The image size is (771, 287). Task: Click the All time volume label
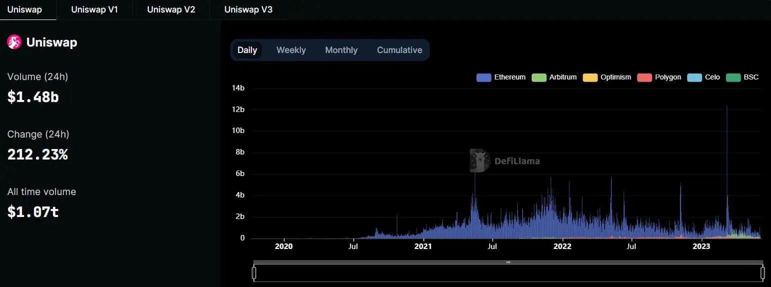(41, 192)
